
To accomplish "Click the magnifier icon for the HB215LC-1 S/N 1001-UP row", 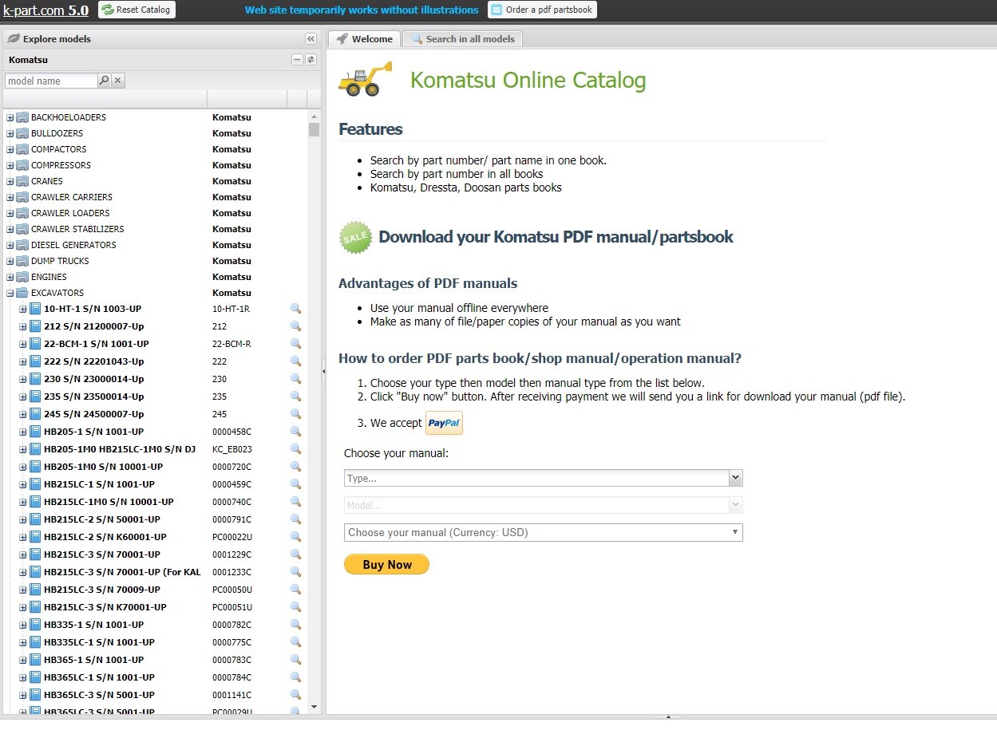I will 295,484.
